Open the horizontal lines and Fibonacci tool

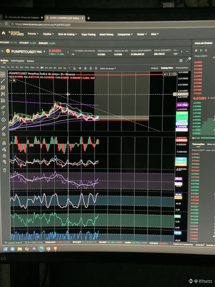[x=3, y=87]
